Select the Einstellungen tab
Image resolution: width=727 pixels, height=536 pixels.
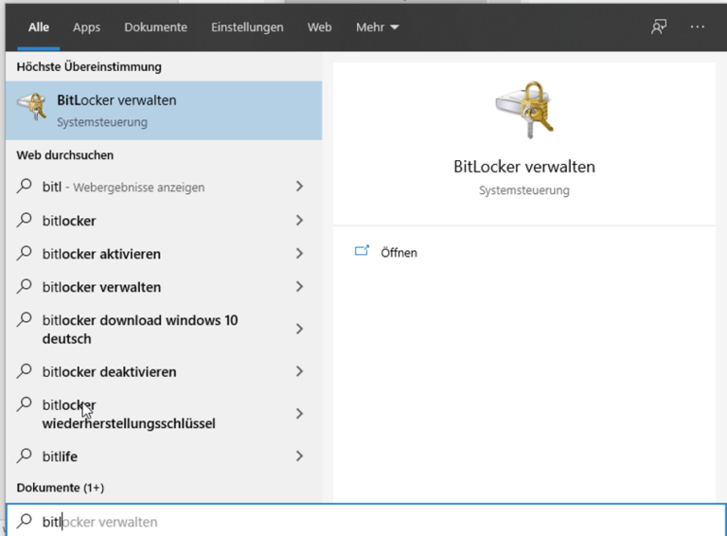(x=246, y=27)
